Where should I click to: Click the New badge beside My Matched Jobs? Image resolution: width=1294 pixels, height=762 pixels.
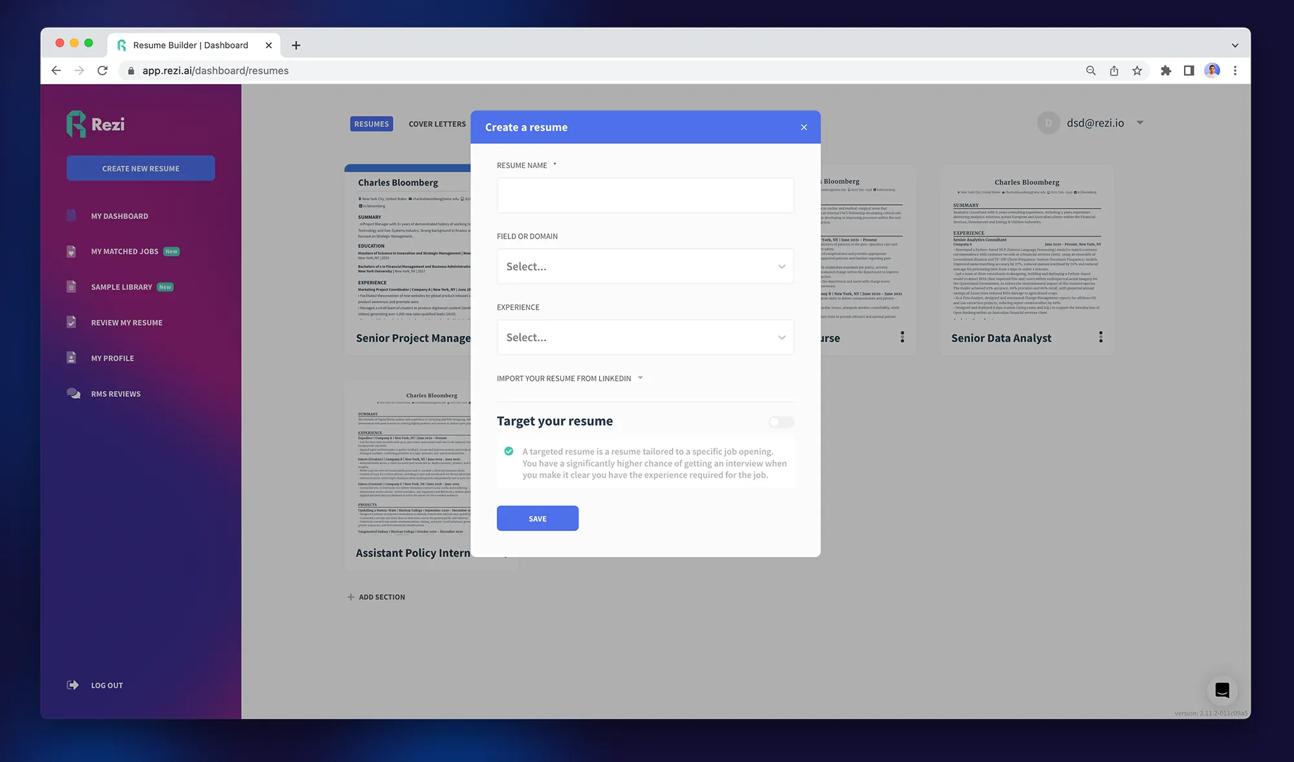coord(171,251)
